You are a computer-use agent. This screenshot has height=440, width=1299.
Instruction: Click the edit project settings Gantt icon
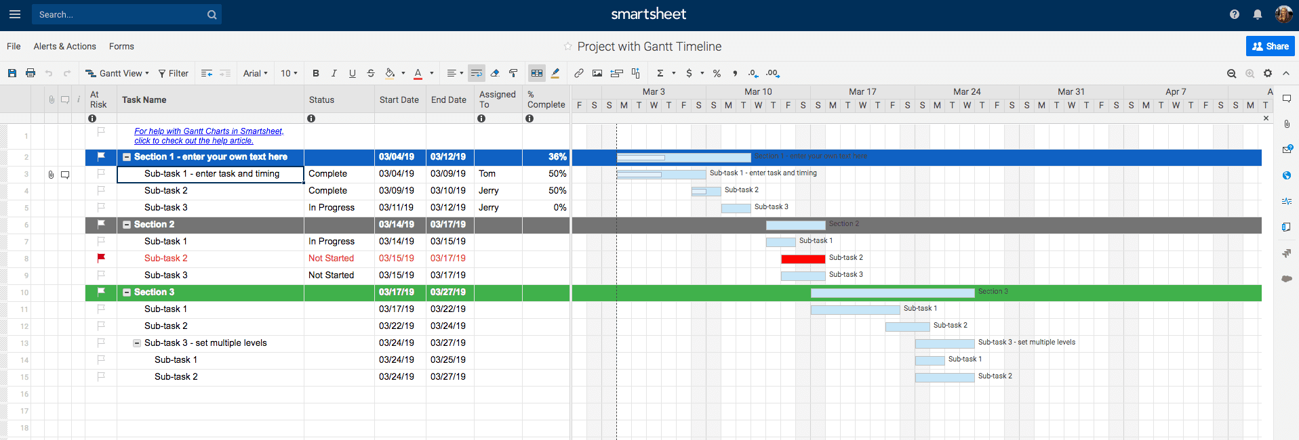616,73
